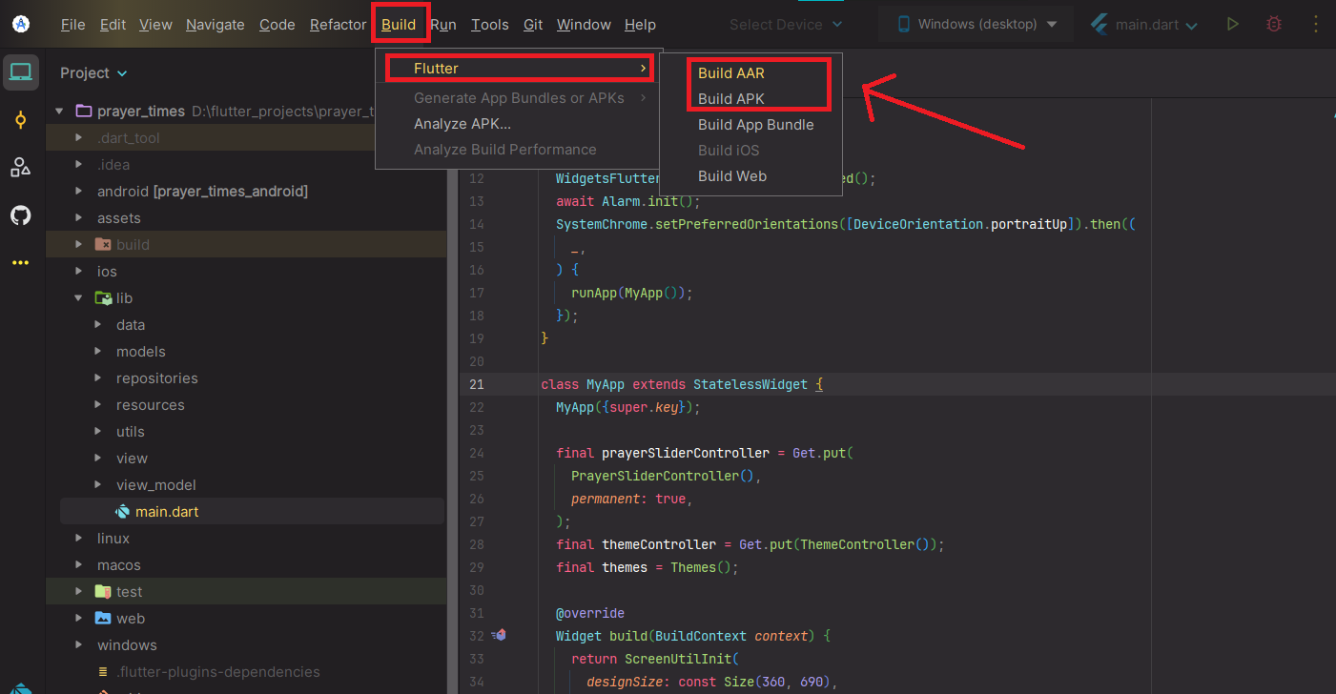
Task: Open the Structure tool window icon
Action: (21, 168)
